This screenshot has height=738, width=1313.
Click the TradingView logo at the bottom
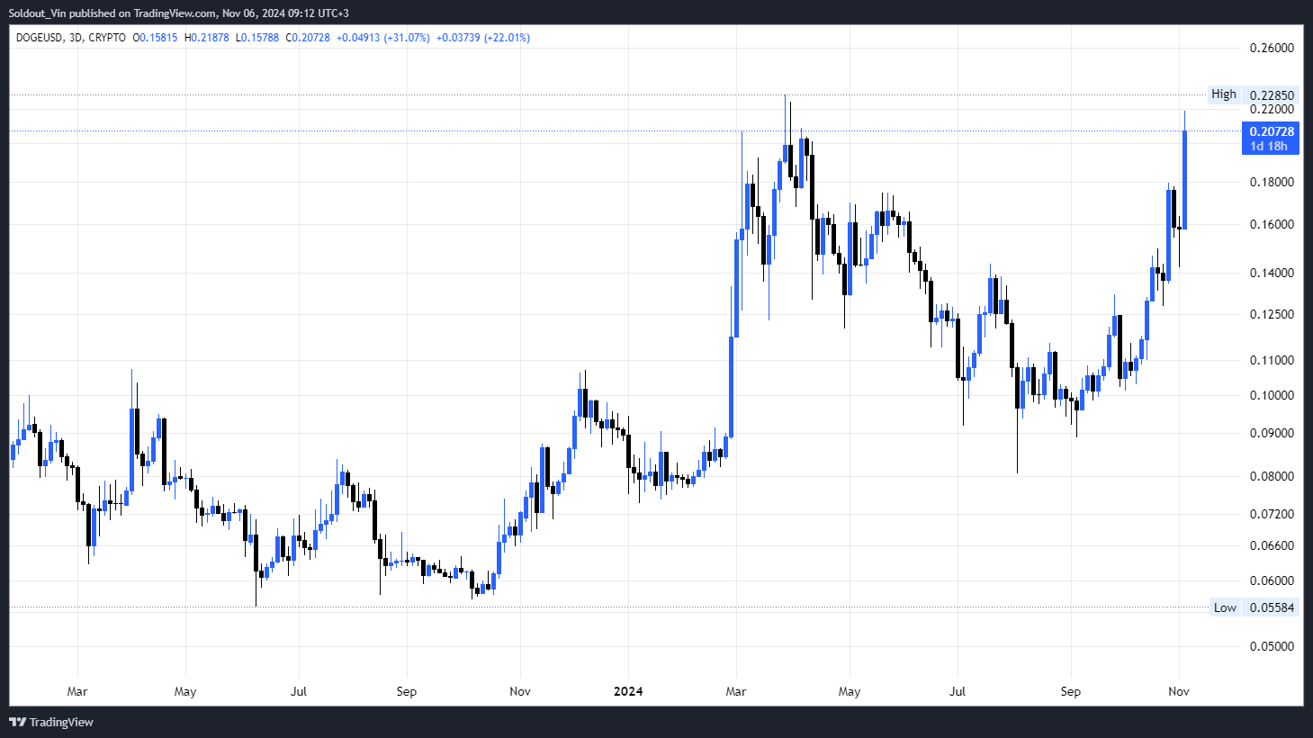tap(51, 722)
